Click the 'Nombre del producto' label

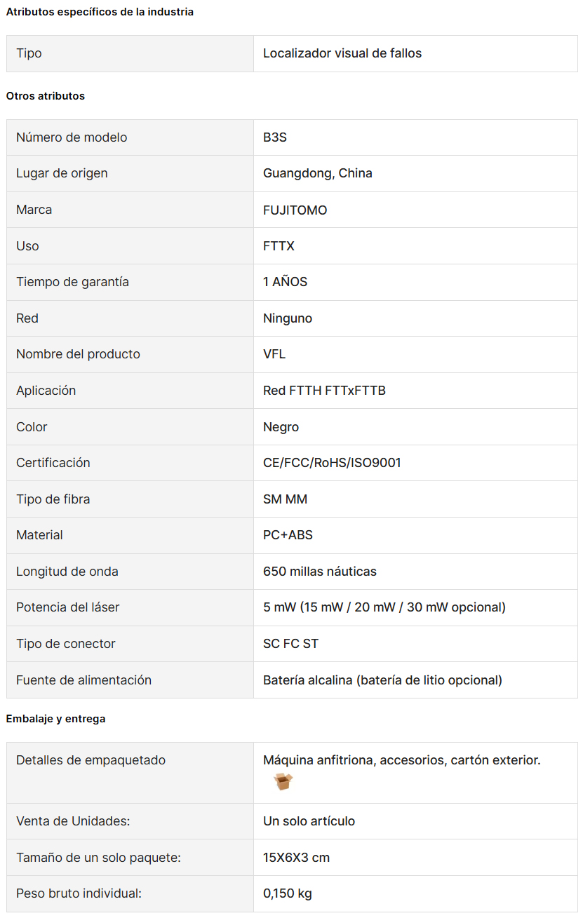79,354
